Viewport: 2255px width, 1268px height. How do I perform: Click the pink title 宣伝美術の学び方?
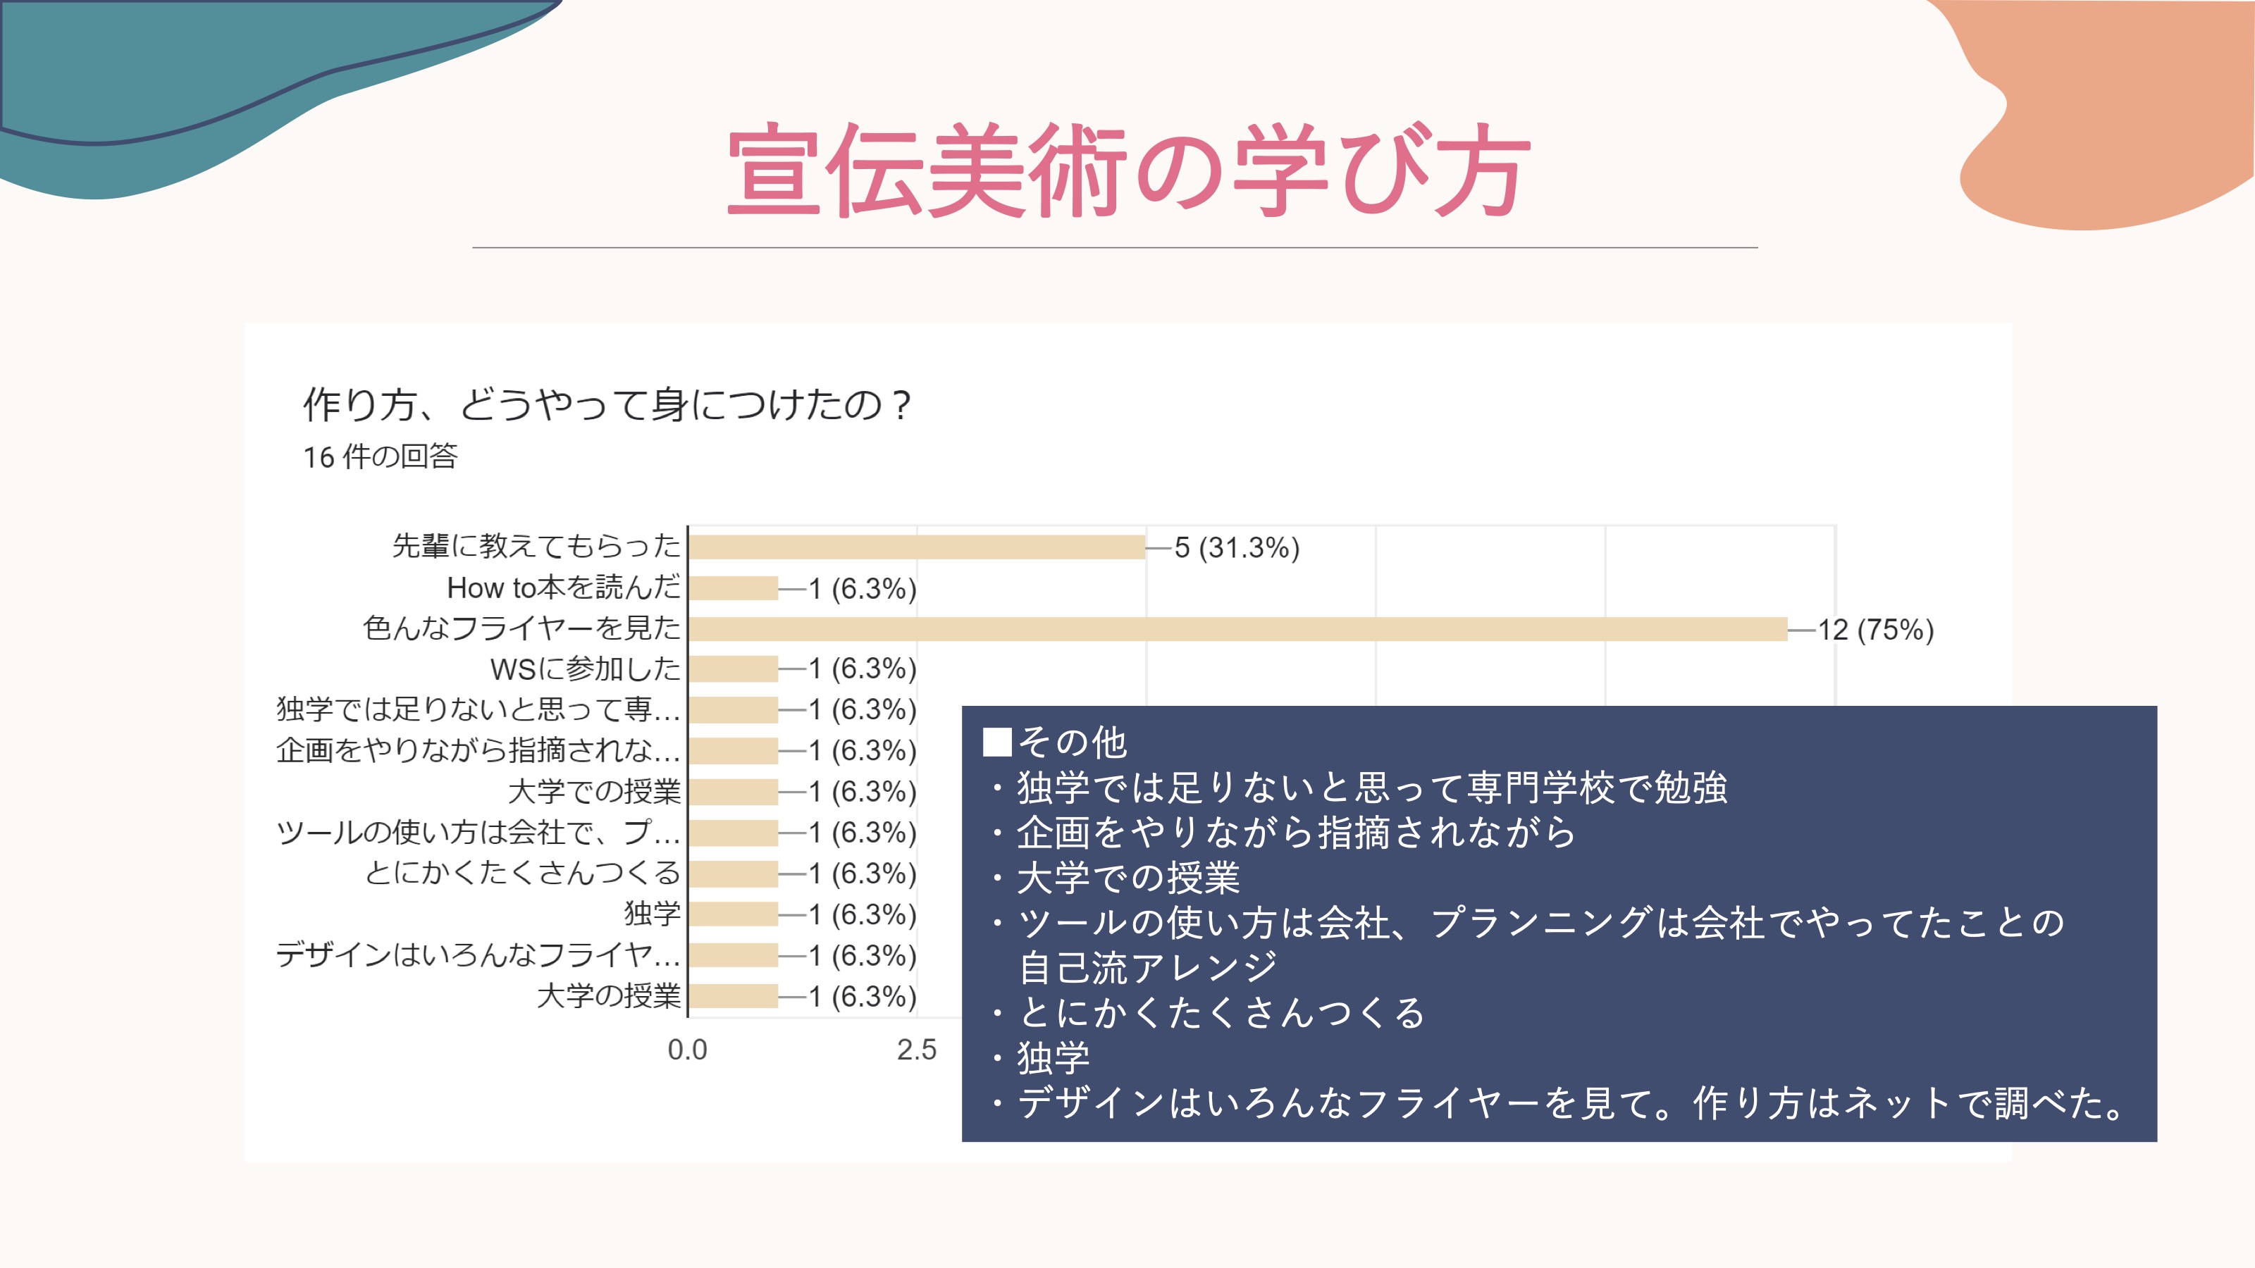(1127, 170)
